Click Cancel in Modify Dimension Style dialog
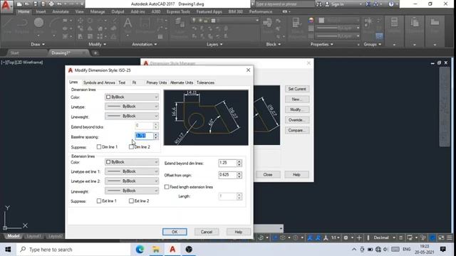Image resolution: width=456 pixels, height=256 pixels. coord(207,232)
